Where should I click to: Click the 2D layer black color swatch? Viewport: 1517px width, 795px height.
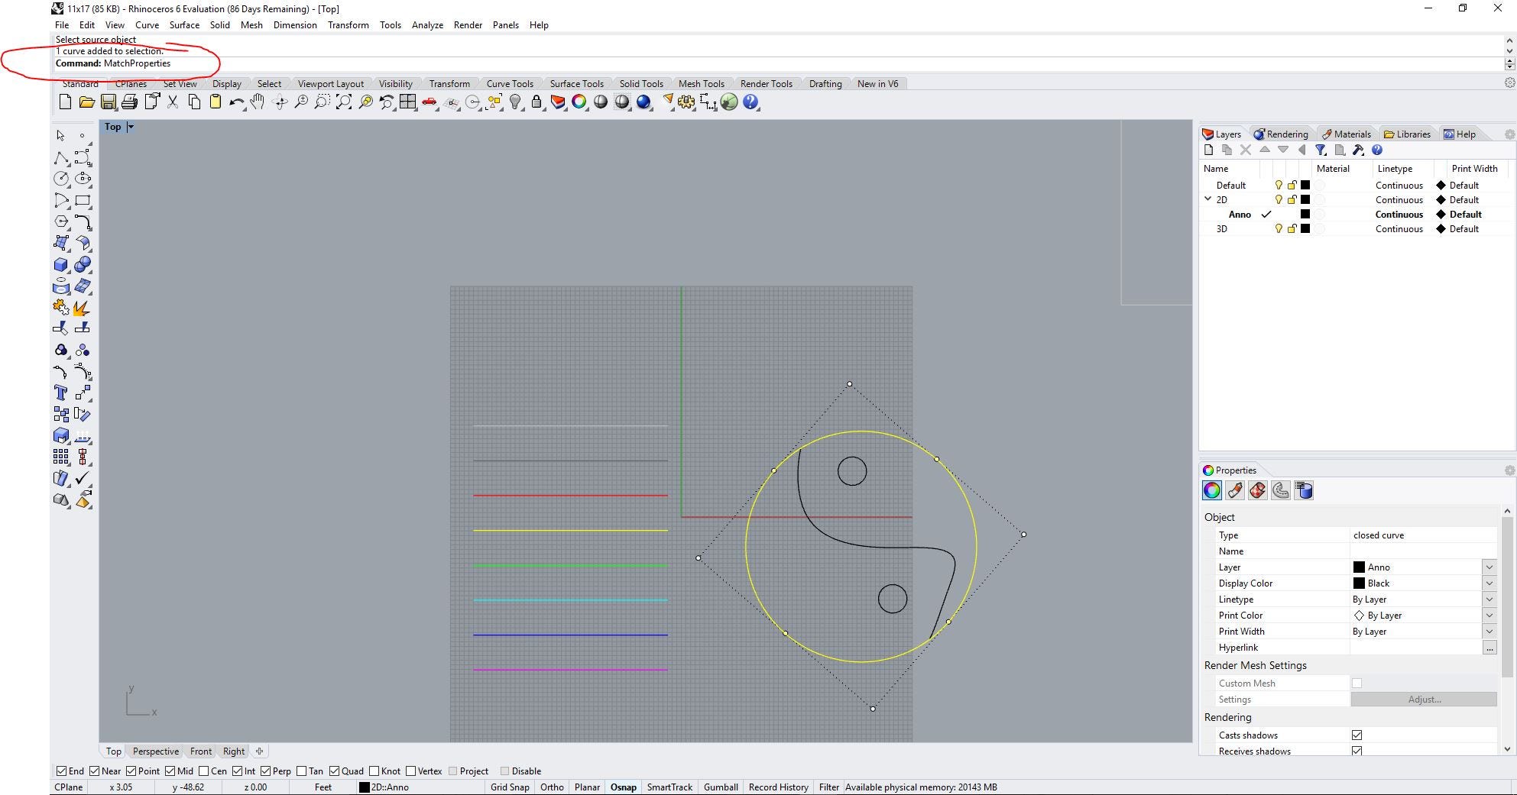click(x=1305, y=199)
